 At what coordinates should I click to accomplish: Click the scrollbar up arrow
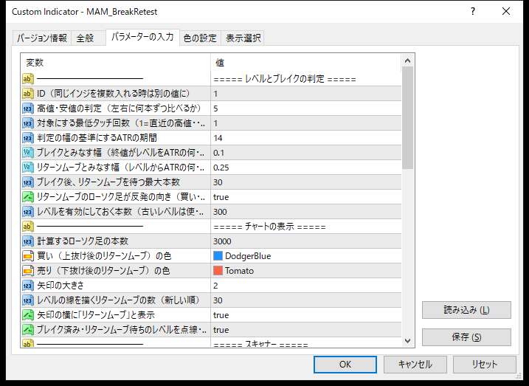pos(407,61)
